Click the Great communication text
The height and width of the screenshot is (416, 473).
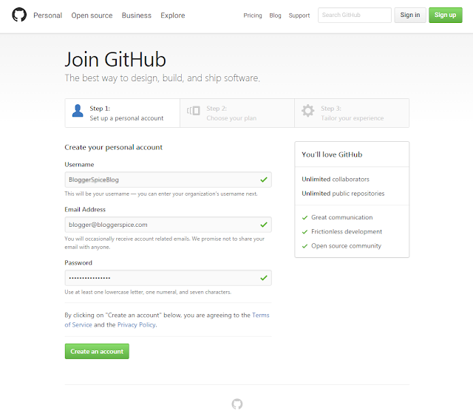(341, 217)
